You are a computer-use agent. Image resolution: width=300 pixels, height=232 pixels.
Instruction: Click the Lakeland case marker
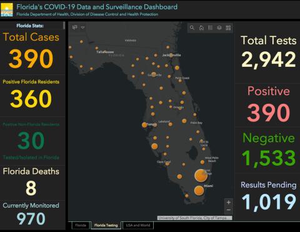[171, 124]
